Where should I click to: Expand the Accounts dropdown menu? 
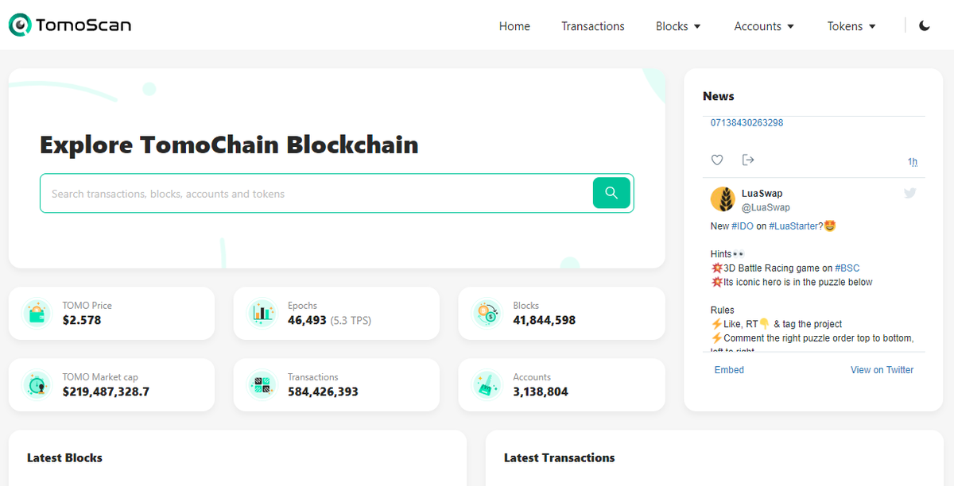[x=764, y=26]
